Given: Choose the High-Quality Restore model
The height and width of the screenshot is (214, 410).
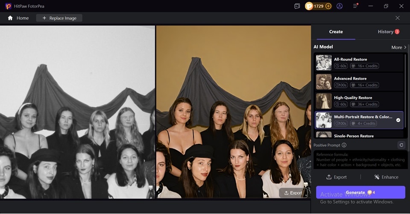Looking at the screenshot, I should click(359, 101).
